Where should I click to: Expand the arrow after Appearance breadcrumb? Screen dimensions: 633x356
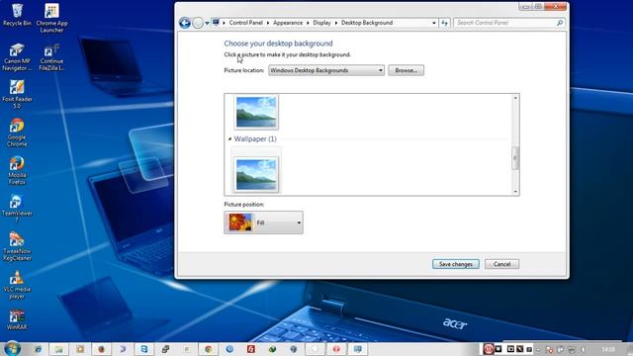(x=308, y=23)
